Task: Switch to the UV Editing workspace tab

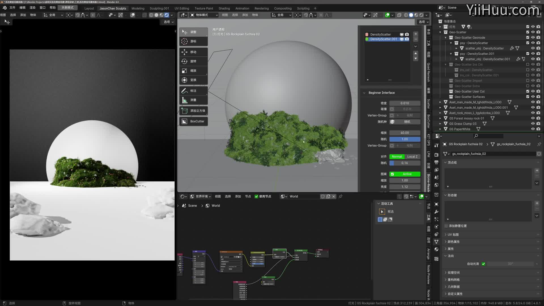Action: (x=182, y=8)
